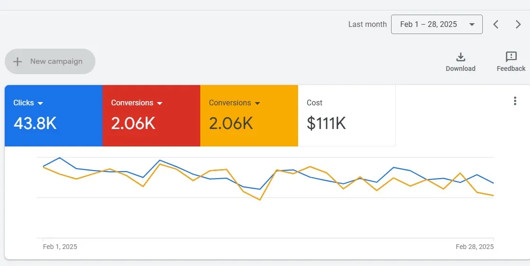
Task: Click the New campaign button
Action: pos(50,61)
